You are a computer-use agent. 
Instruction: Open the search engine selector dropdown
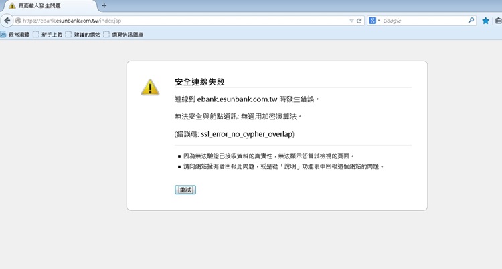coord(379,21)
